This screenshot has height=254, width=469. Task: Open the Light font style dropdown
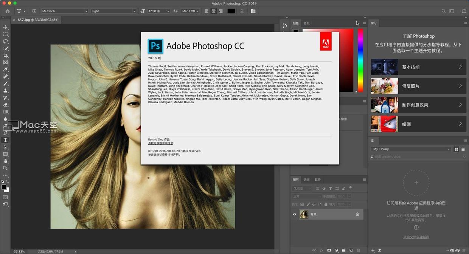tap(113, 11)
